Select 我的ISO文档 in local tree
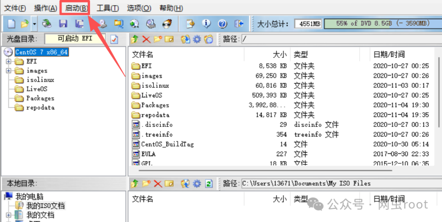 (x=46, y=206)
